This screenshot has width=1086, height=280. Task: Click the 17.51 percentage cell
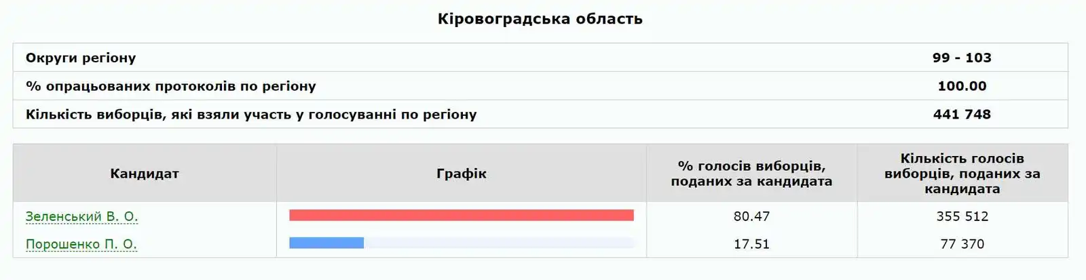[751, 244]
